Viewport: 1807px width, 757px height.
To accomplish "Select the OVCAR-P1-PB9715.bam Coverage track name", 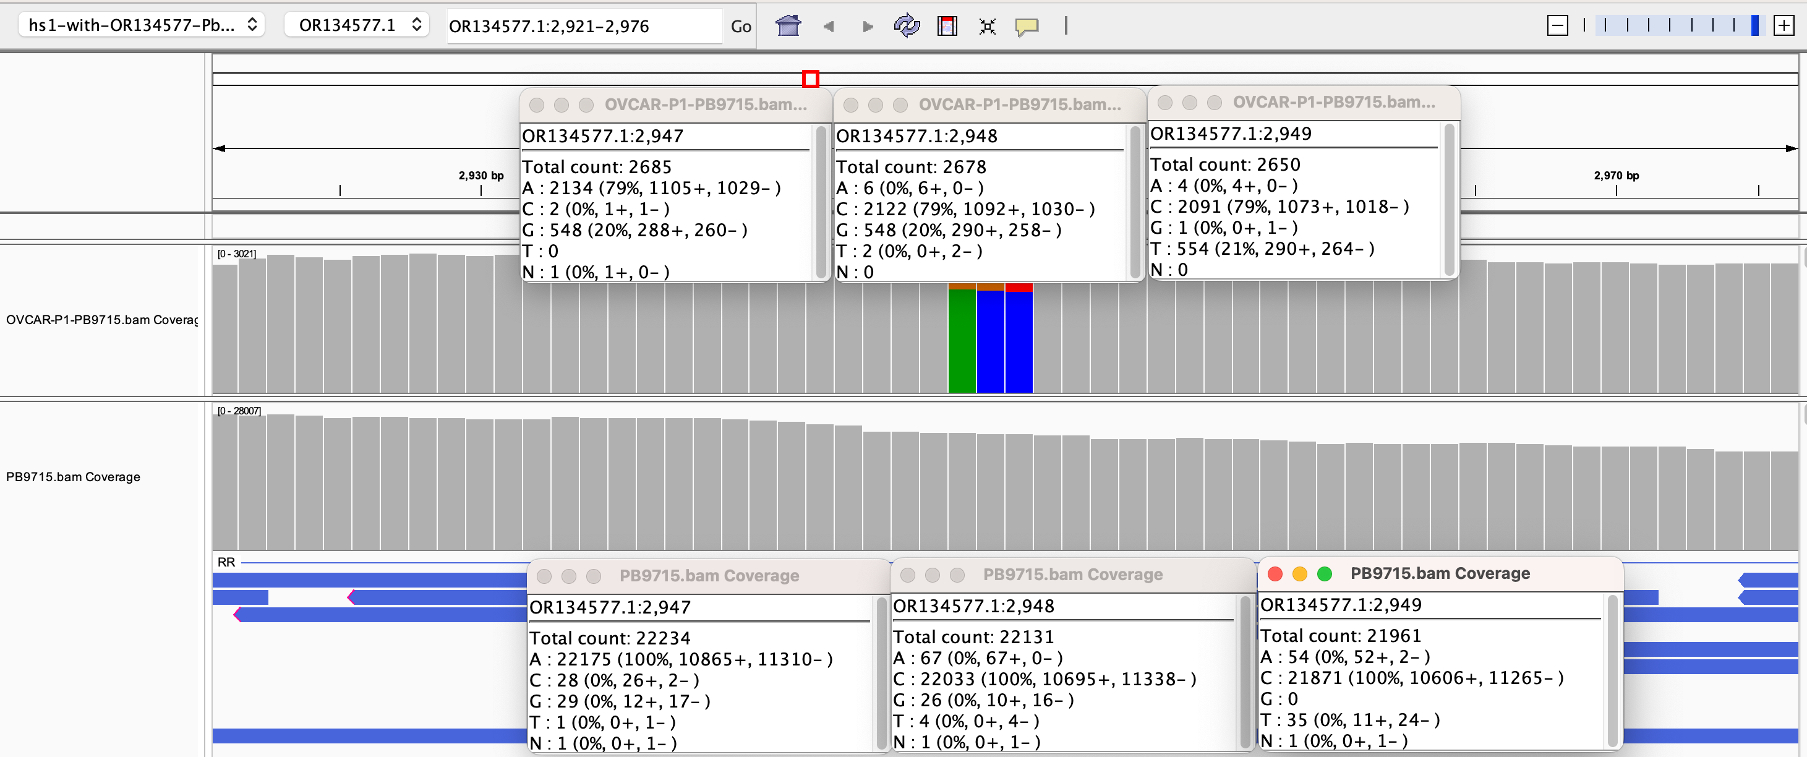I will 101,320.
